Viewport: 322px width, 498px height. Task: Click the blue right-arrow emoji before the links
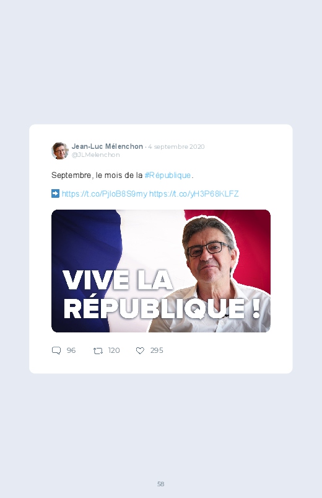tap(55, 193)
